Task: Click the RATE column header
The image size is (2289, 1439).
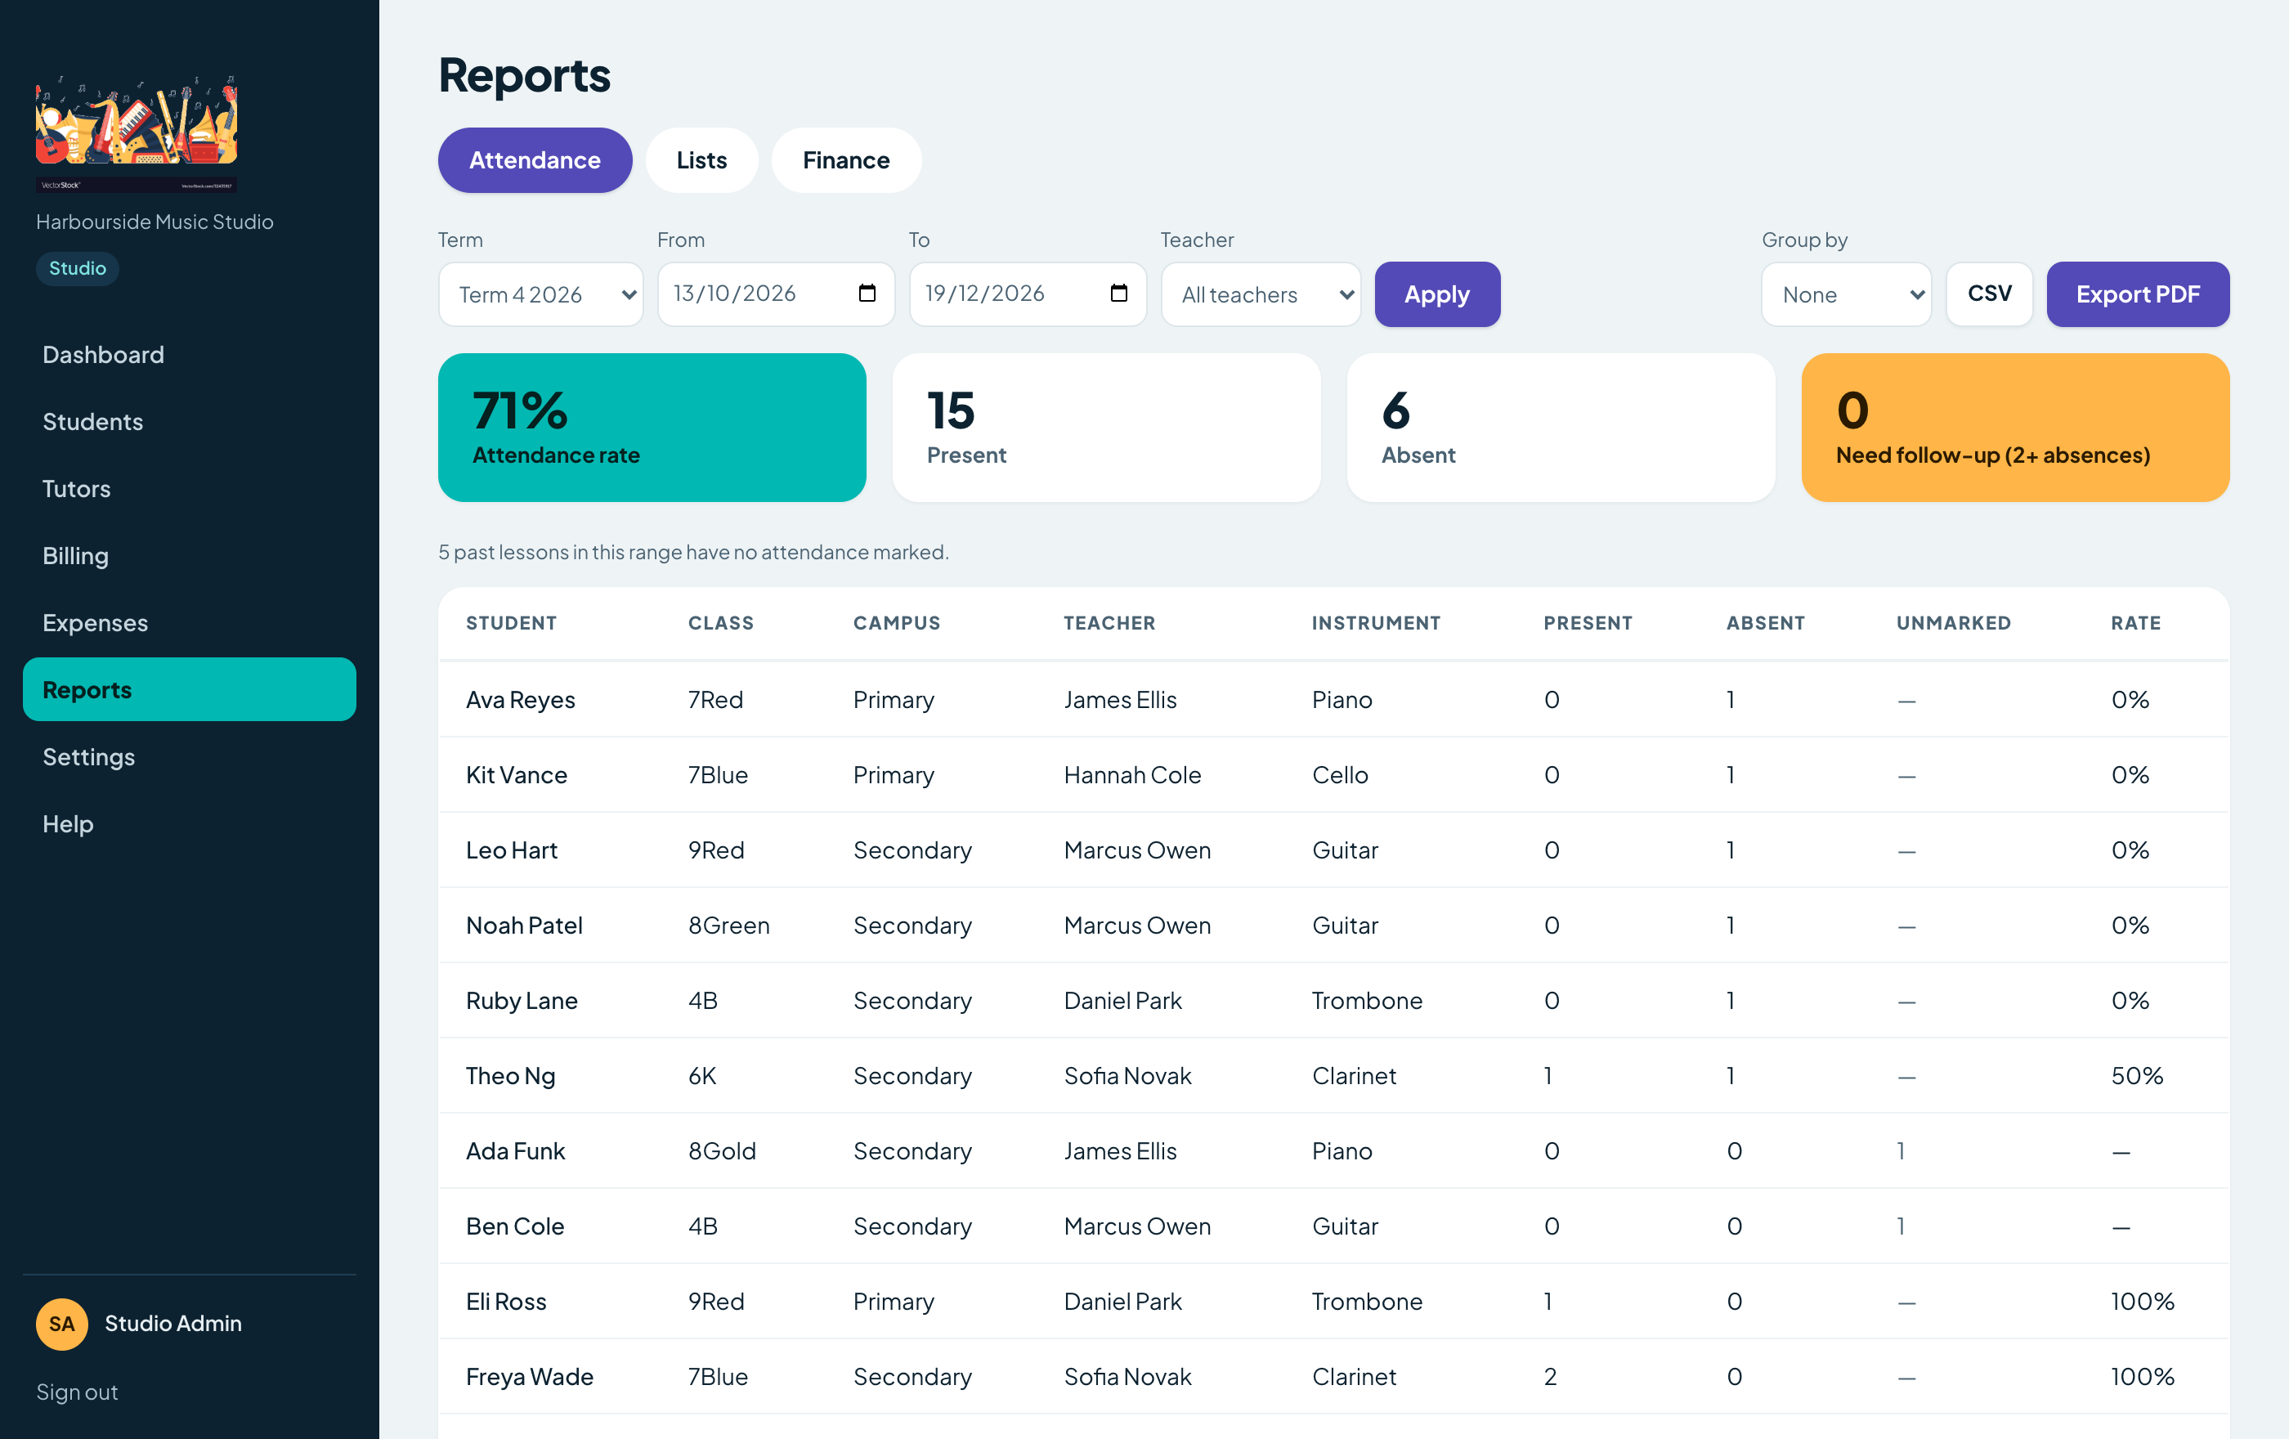Action: pyautogui.click(x=2136, y=624)
